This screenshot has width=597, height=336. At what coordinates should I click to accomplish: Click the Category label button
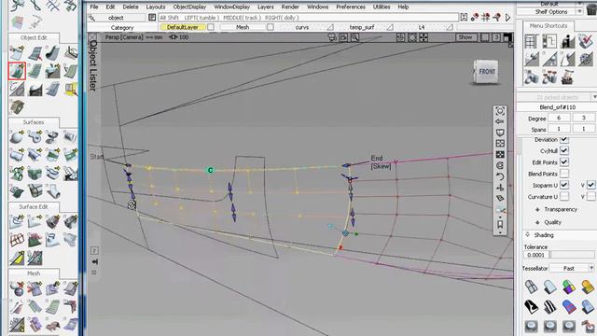pyautogui.click(x=122, y=27)
